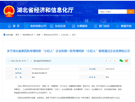135x102 pixels.
Task: Open 数据开放 navigation tab
Action: pos(124,26)
